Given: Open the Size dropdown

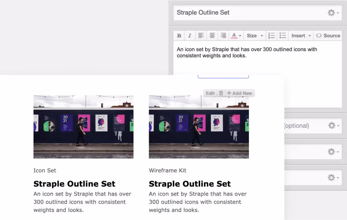Looking at the screenshot, I should tap(255, 36).
